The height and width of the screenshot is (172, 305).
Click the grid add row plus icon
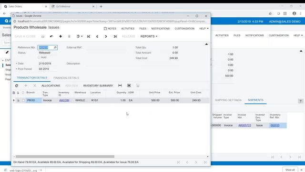click(26, 86)
